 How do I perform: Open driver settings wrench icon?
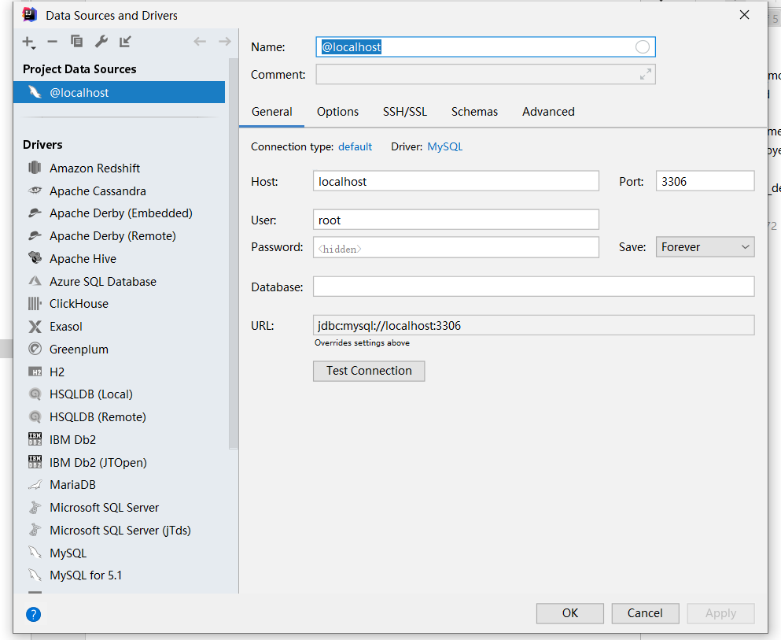(101, 42)
